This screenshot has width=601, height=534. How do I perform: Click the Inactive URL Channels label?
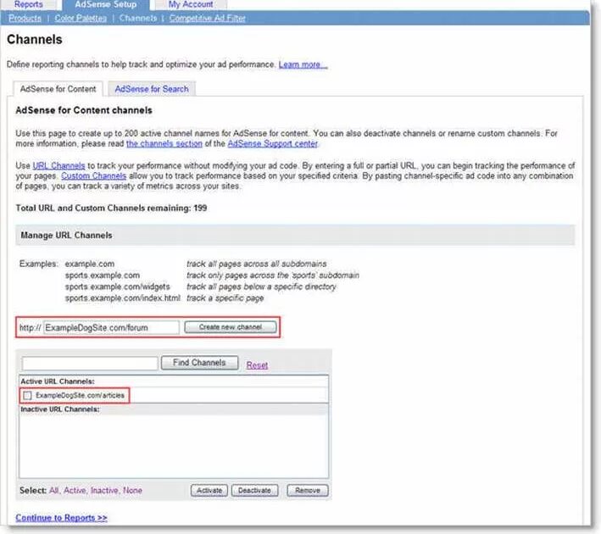pyautogui.click(x=60, y=409)
